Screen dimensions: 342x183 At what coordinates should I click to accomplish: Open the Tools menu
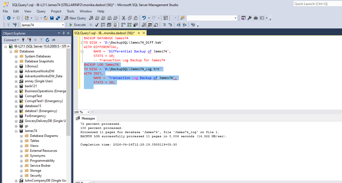[x=70, y=11]
